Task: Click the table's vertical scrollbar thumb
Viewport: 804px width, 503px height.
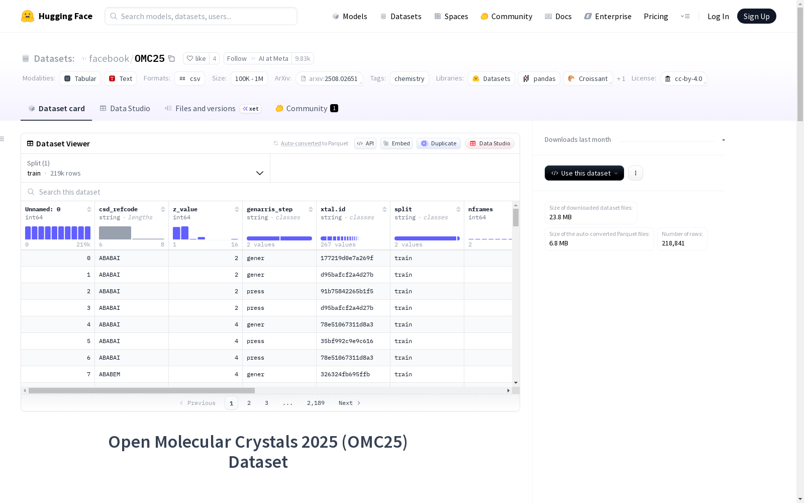Action: pyautogui.click(x=516, y=218)
